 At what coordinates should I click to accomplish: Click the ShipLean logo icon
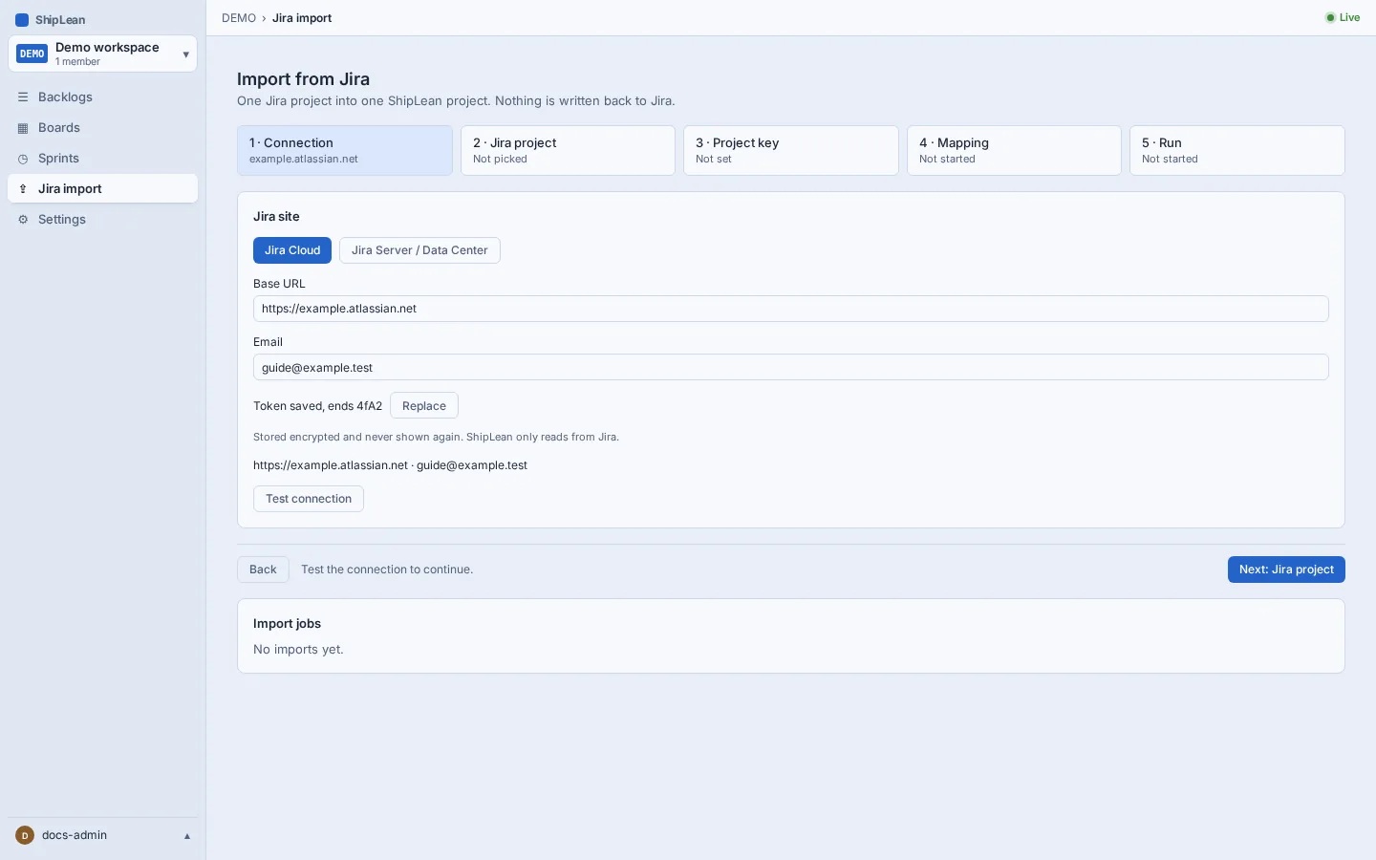[22, 20]
